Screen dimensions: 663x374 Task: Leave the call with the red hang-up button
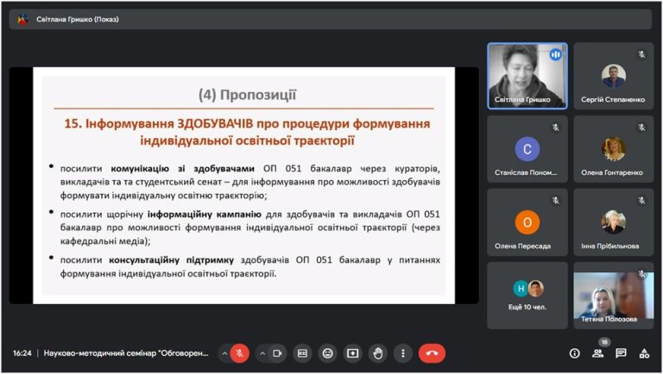tap(432, 353)
